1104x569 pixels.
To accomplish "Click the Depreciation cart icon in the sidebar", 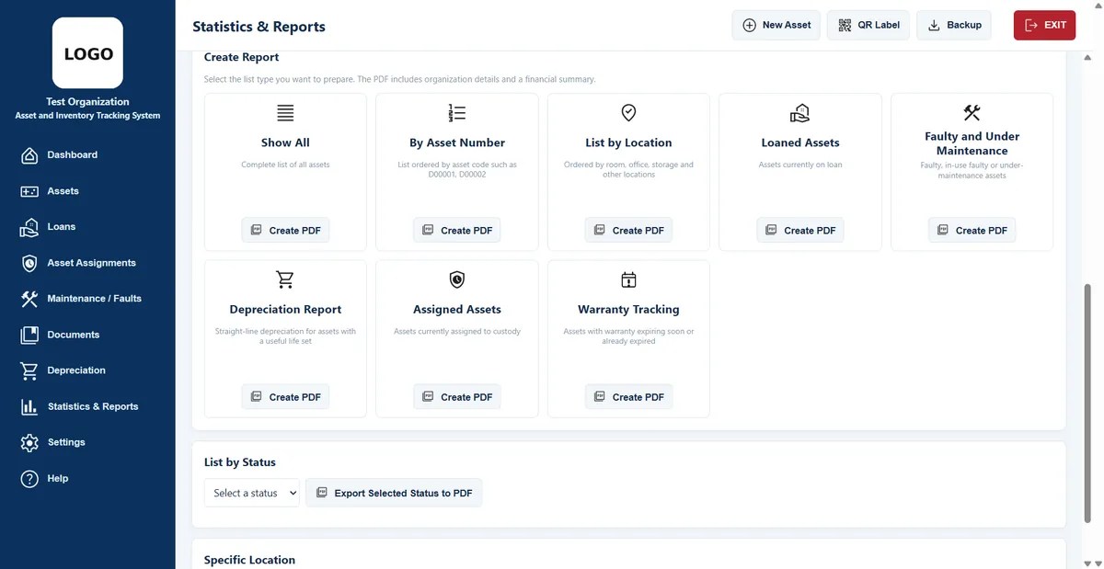I will [x=29, y=370].
